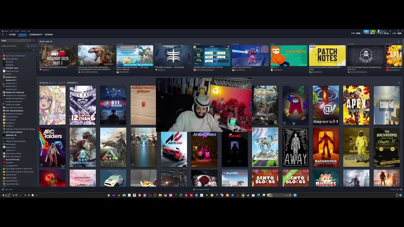Select Stardew Valley in the game list
Screen dimensions: 404x227
tap(11, 178)
